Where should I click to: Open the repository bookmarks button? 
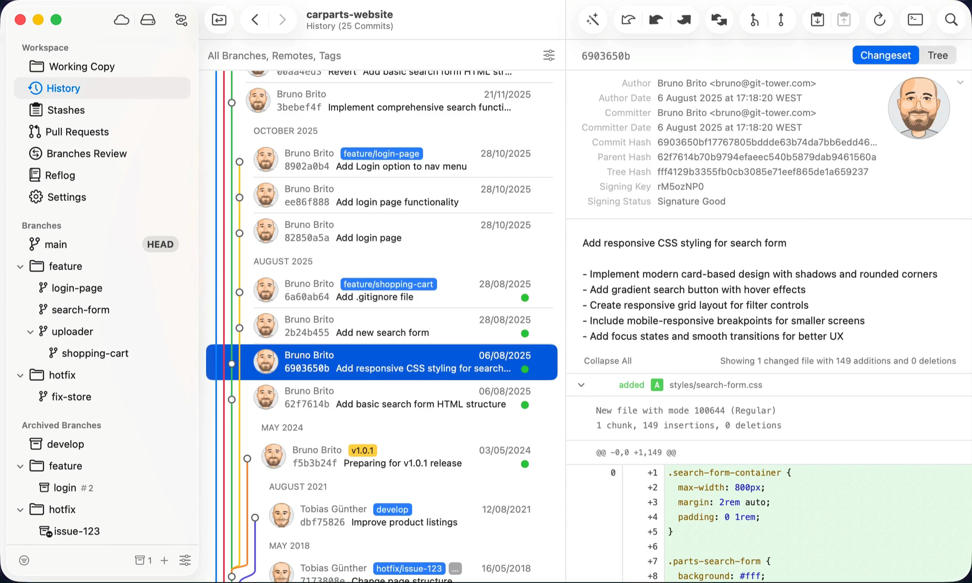(219, 20)
